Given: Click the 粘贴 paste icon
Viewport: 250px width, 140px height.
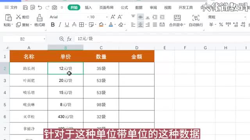Looking at the screenshot, I should (8, 17).
